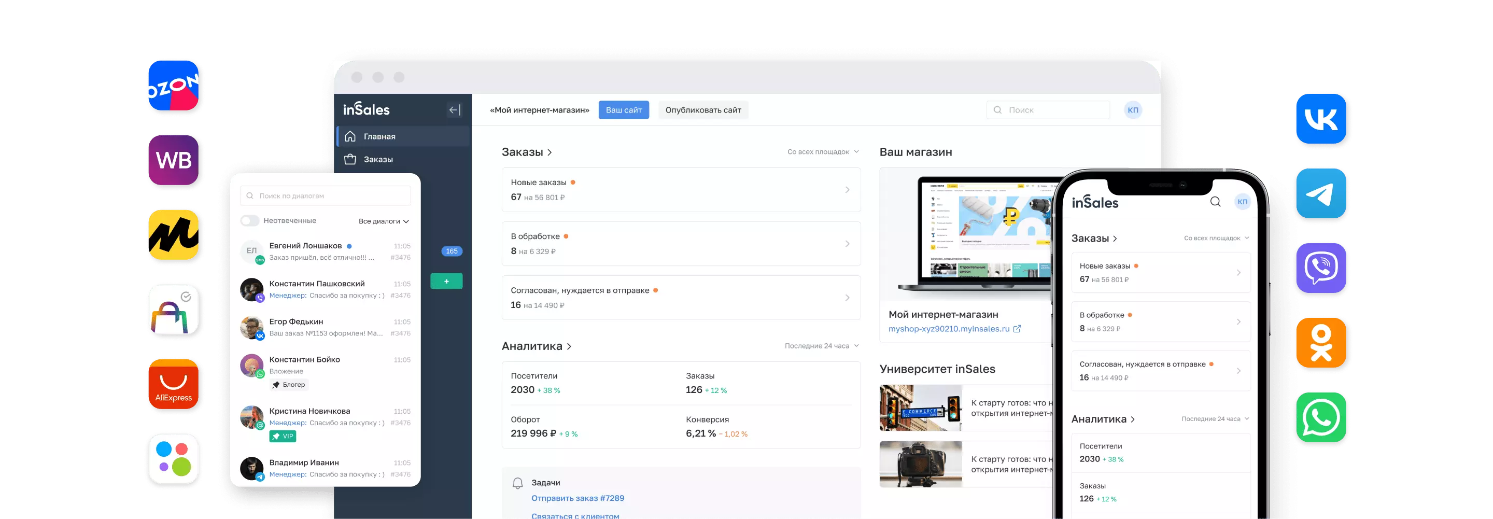Open the Отправить заказ #7289 task link
Viewport: 1493px width, 519px height.
point(578,498)
